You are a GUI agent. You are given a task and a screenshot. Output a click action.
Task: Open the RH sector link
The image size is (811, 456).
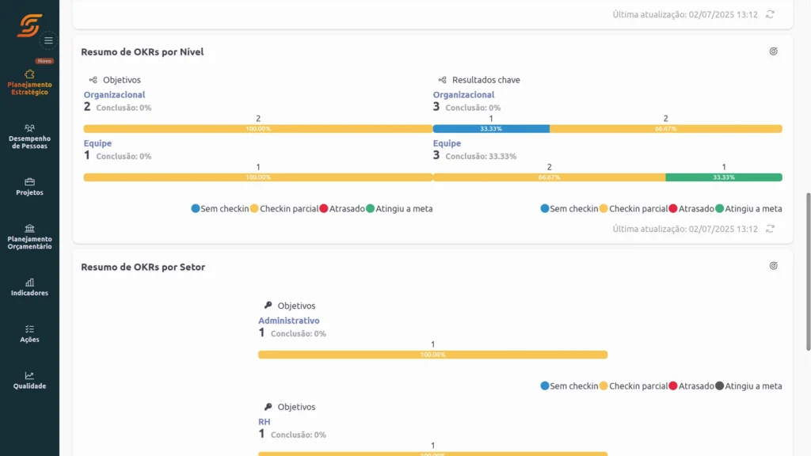point(265,422)
